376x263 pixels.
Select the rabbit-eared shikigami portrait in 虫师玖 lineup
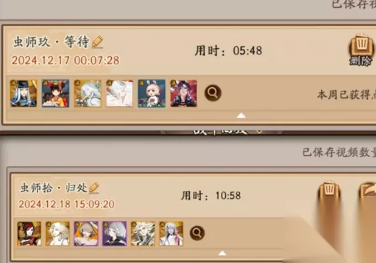point(151,93)
